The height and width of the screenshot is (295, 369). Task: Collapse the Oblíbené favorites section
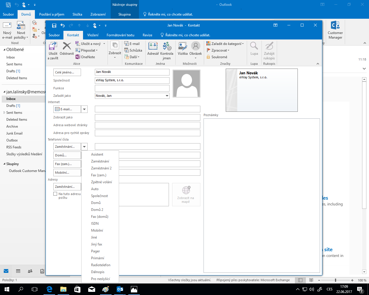pyautogui.click(x=4, y=50)
